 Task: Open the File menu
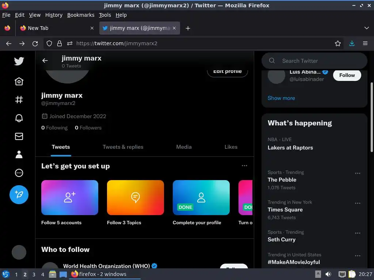click(6, 15)
